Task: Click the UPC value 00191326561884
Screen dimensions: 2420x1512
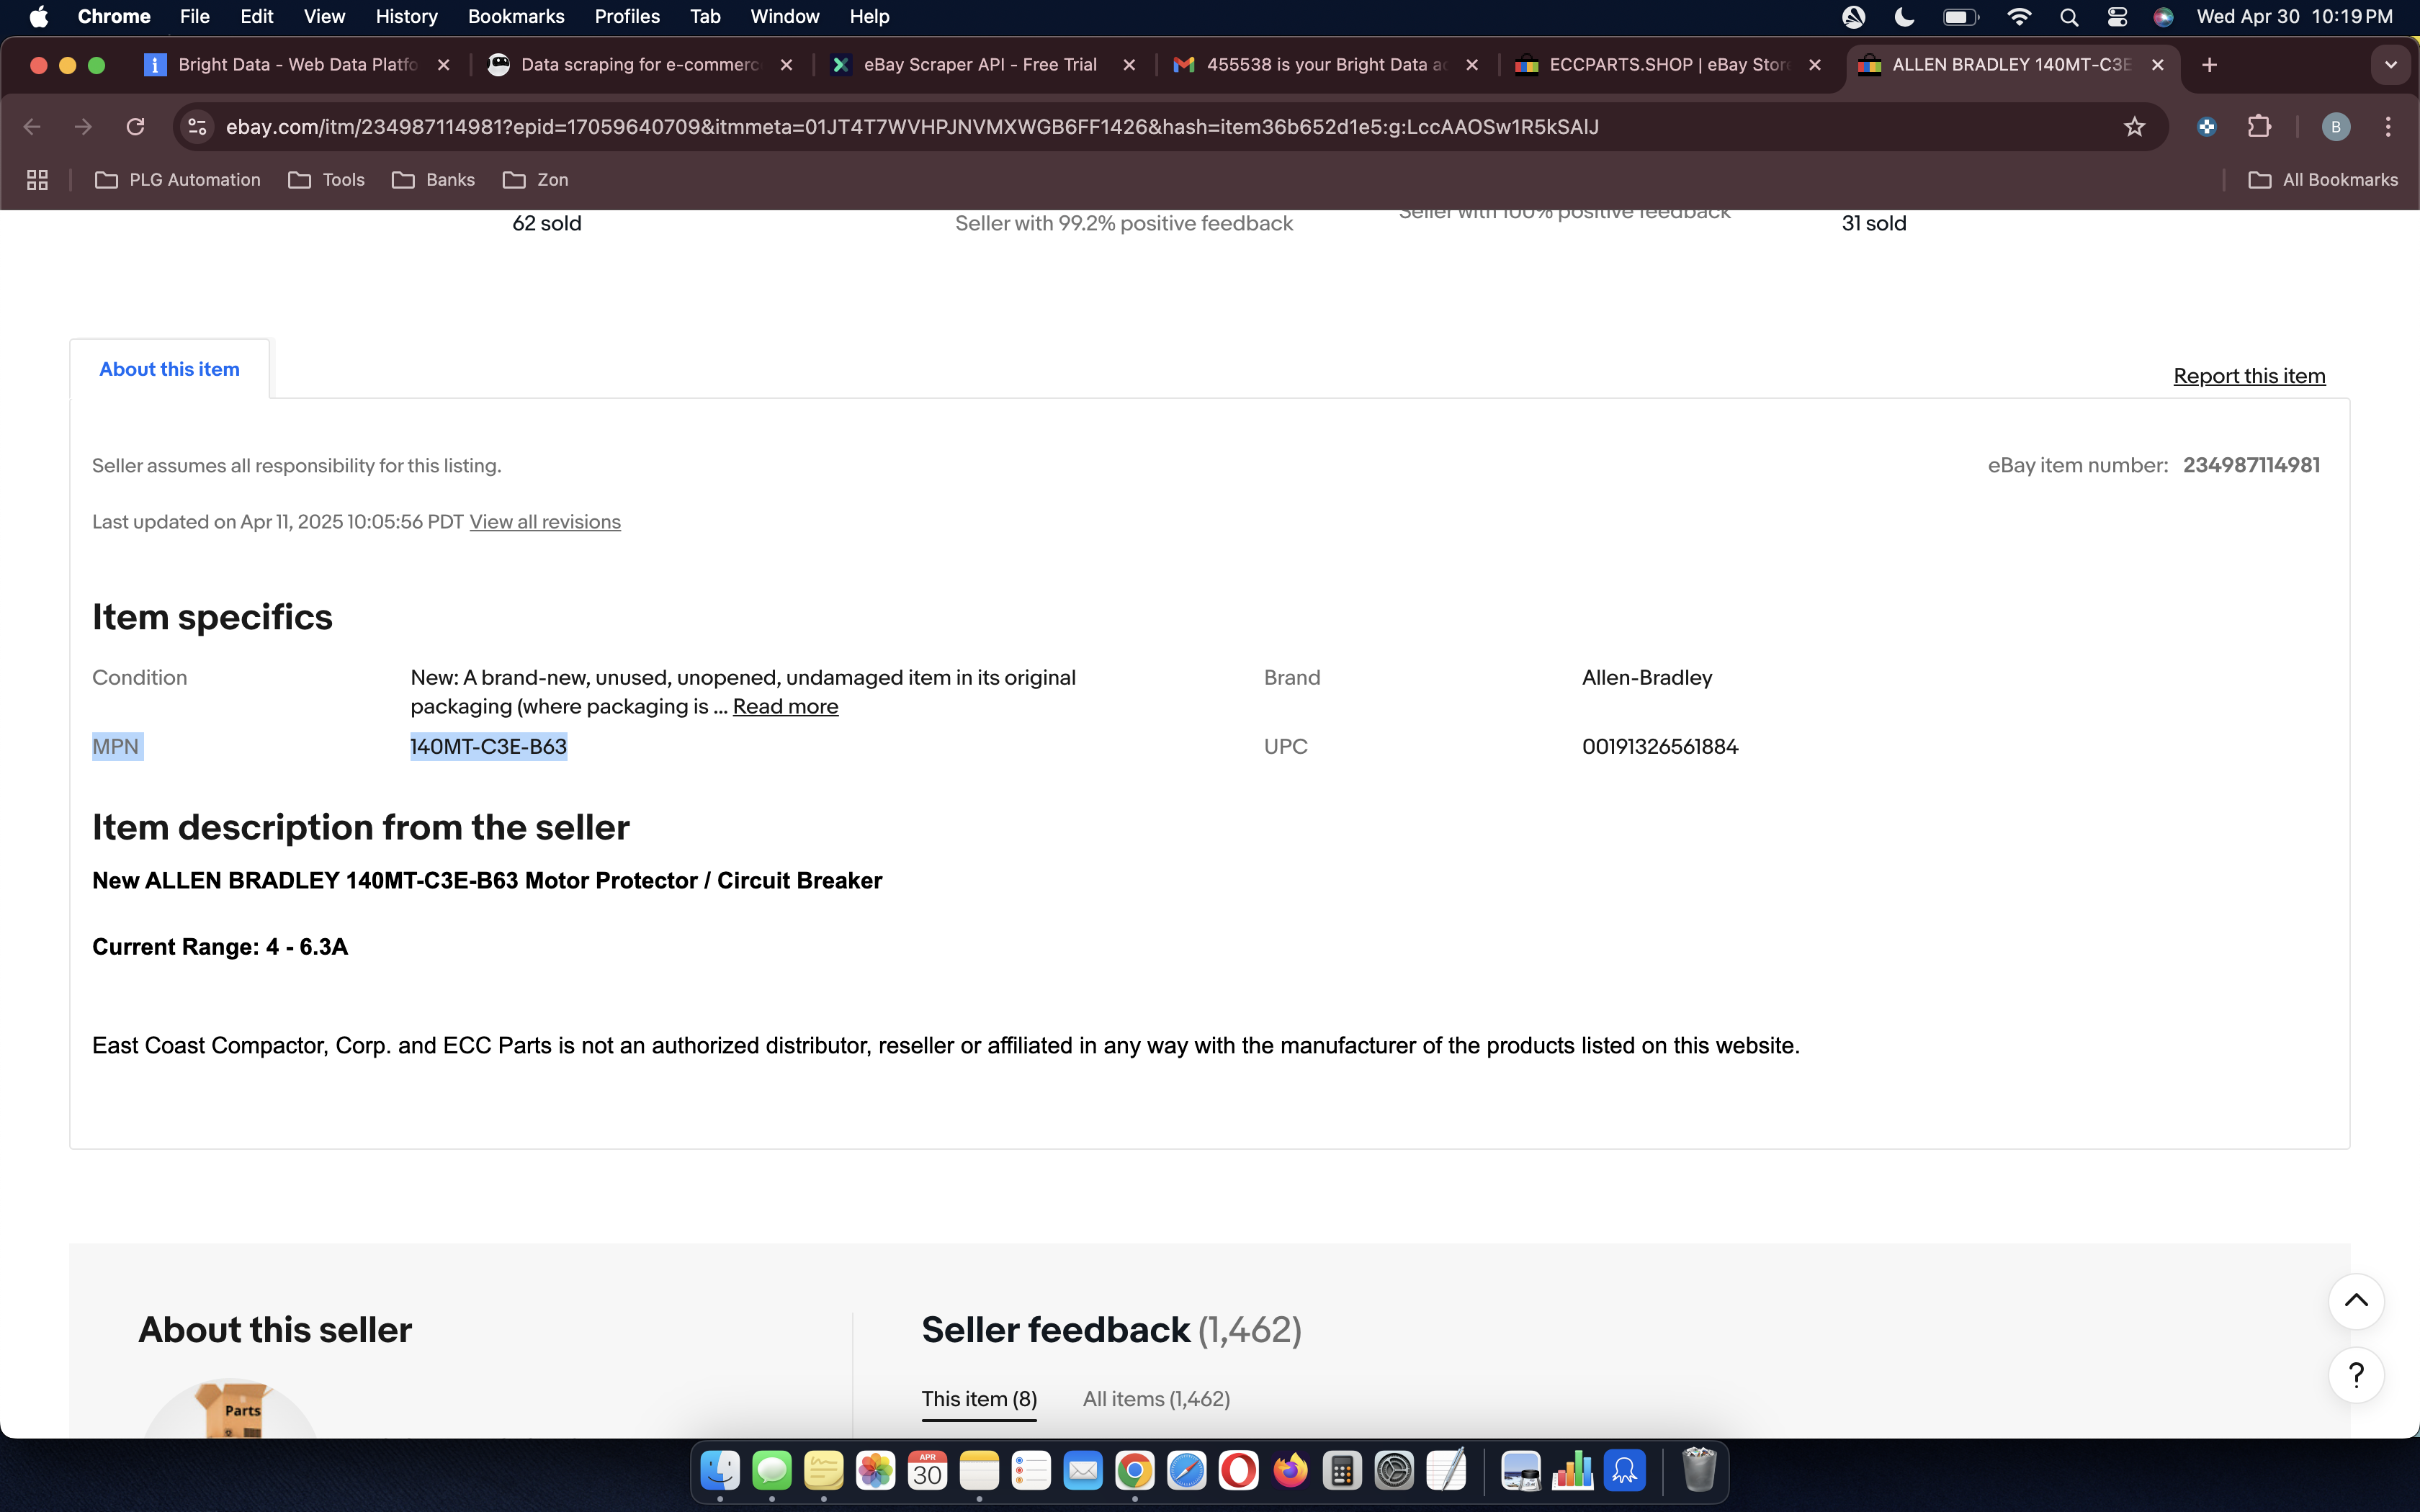Action: point(1660,747)
